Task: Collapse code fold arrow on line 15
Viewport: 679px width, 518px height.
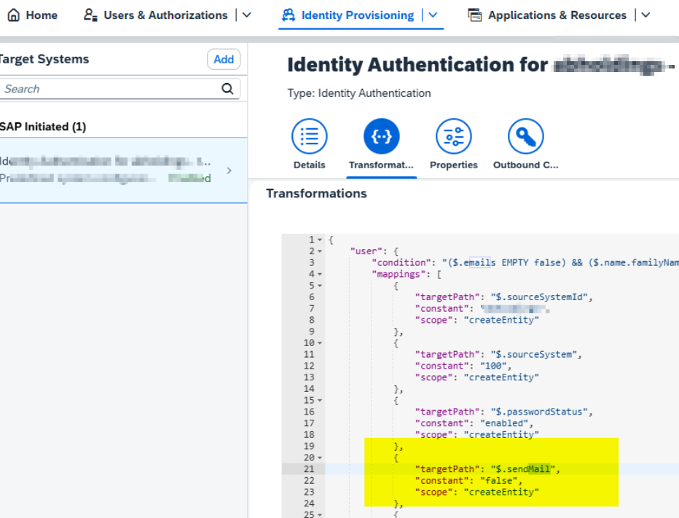Action: (x=320, y=401)
